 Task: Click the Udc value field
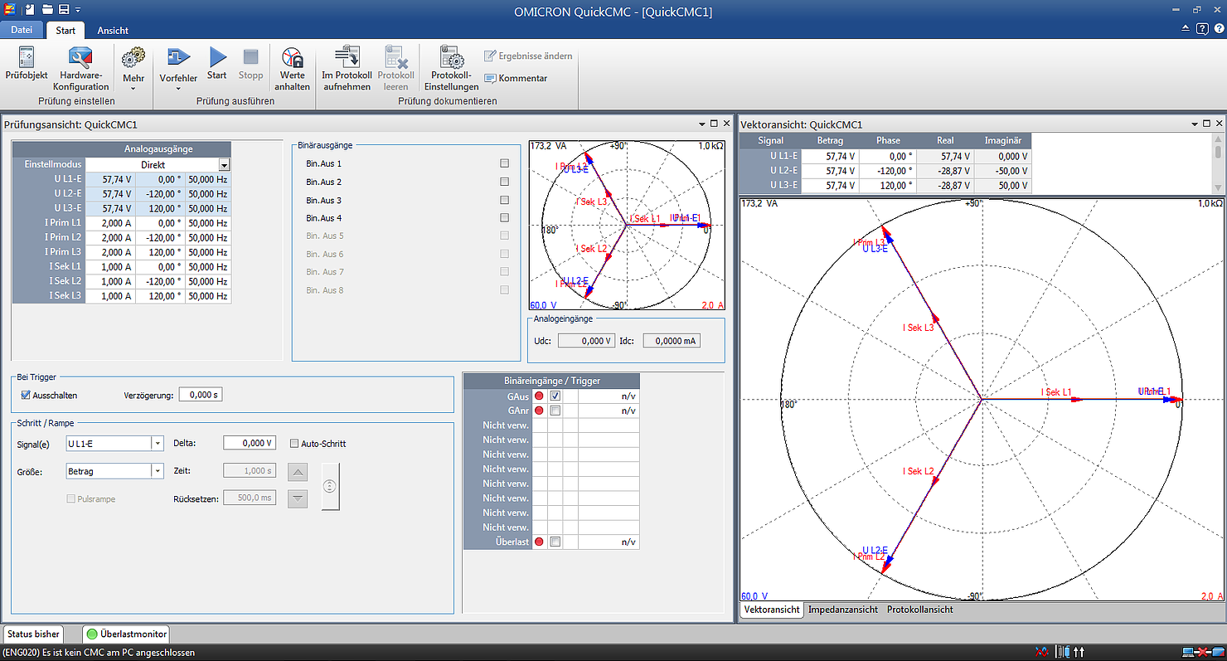click(x=586, y=340)
